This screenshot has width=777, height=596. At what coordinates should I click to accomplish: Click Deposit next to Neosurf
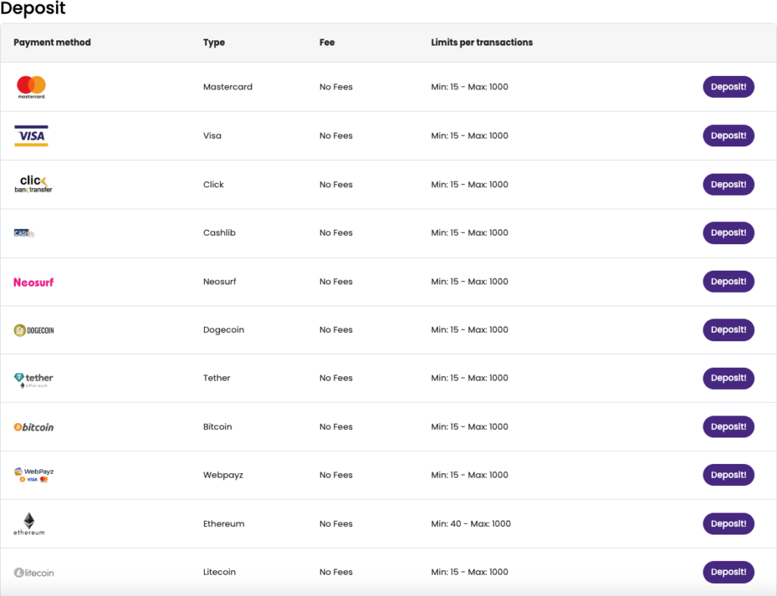[728, 281]
